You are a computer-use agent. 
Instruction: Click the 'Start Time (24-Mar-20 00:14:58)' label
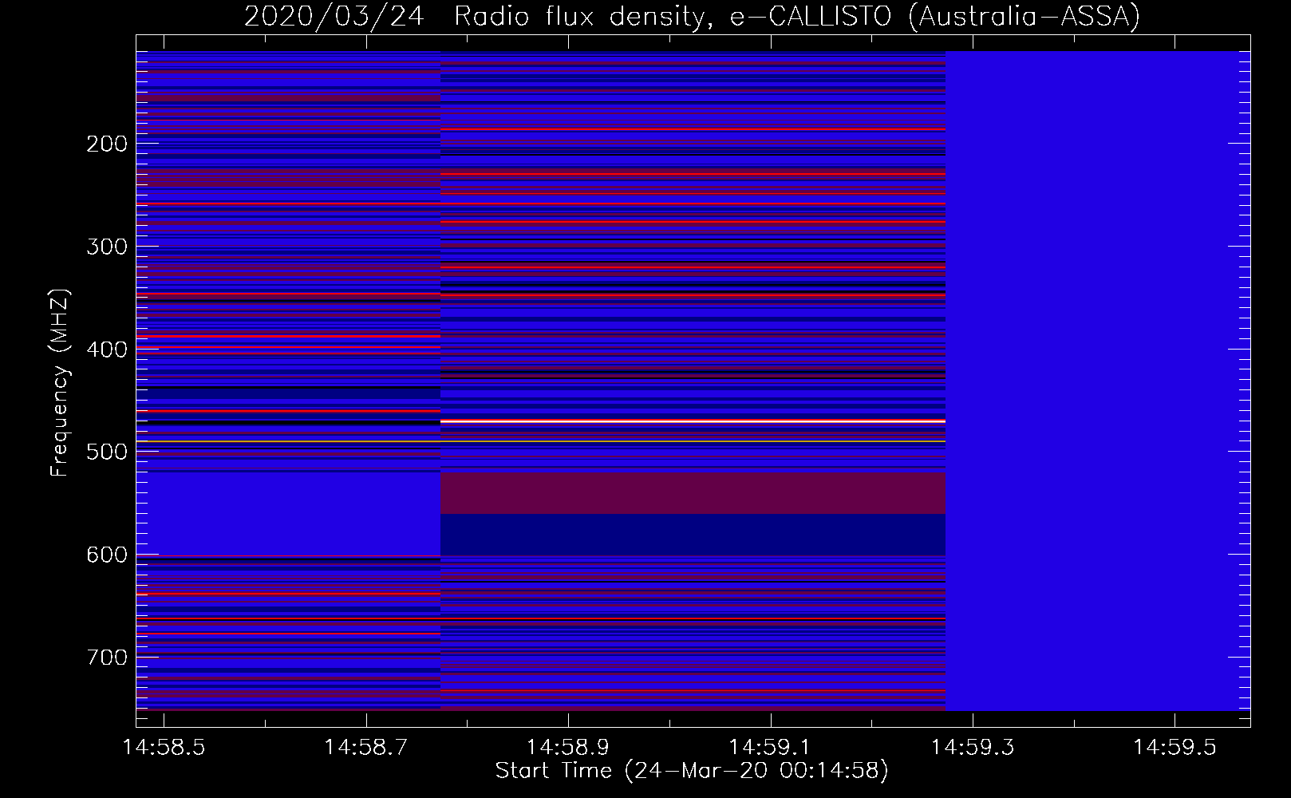coord(692,771)
